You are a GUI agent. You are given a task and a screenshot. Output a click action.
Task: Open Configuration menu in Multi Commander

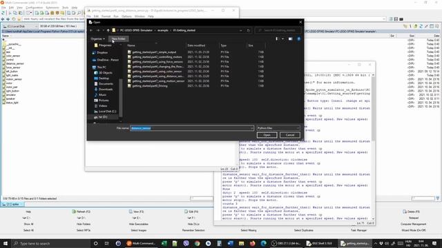[x=34, y=8]
